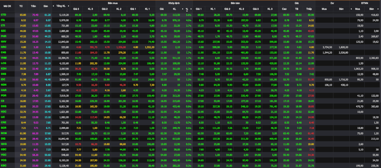
Task: Open the VCG stock symbol
Action: coord(4,159)
